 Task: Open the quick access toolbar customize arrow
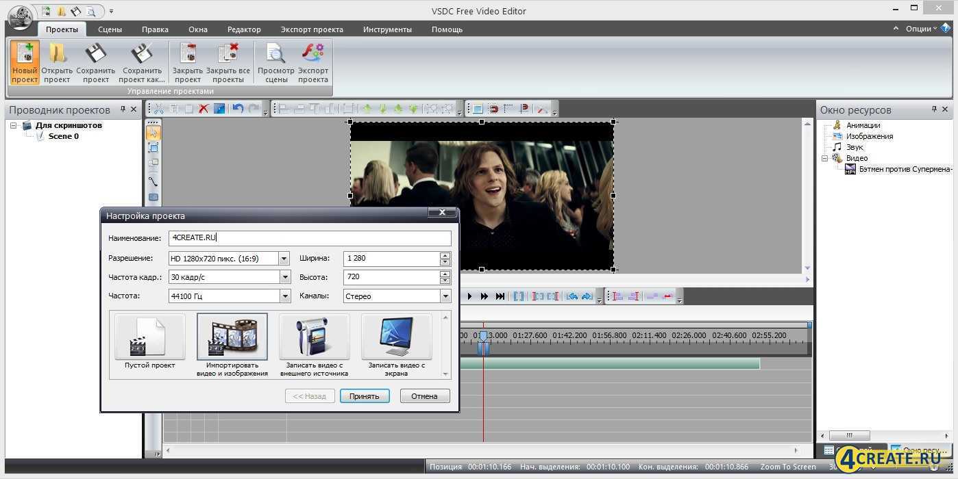pos(112,12)
